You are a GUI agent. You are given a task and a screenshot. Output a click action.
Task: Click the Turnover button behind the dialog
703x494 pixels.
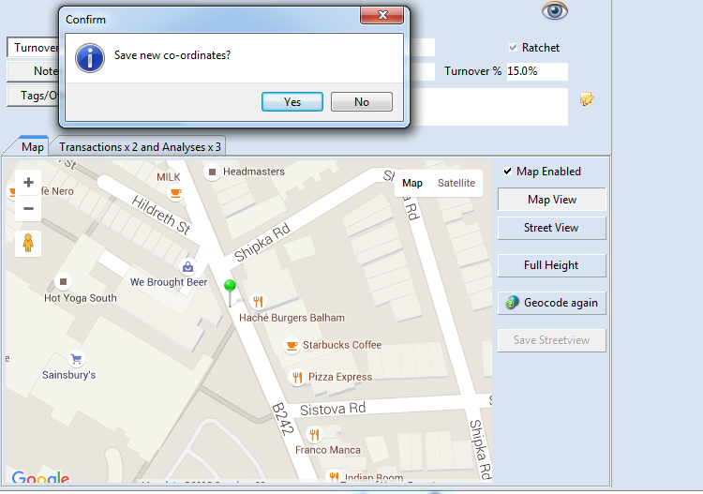click(x=33, y=48)
